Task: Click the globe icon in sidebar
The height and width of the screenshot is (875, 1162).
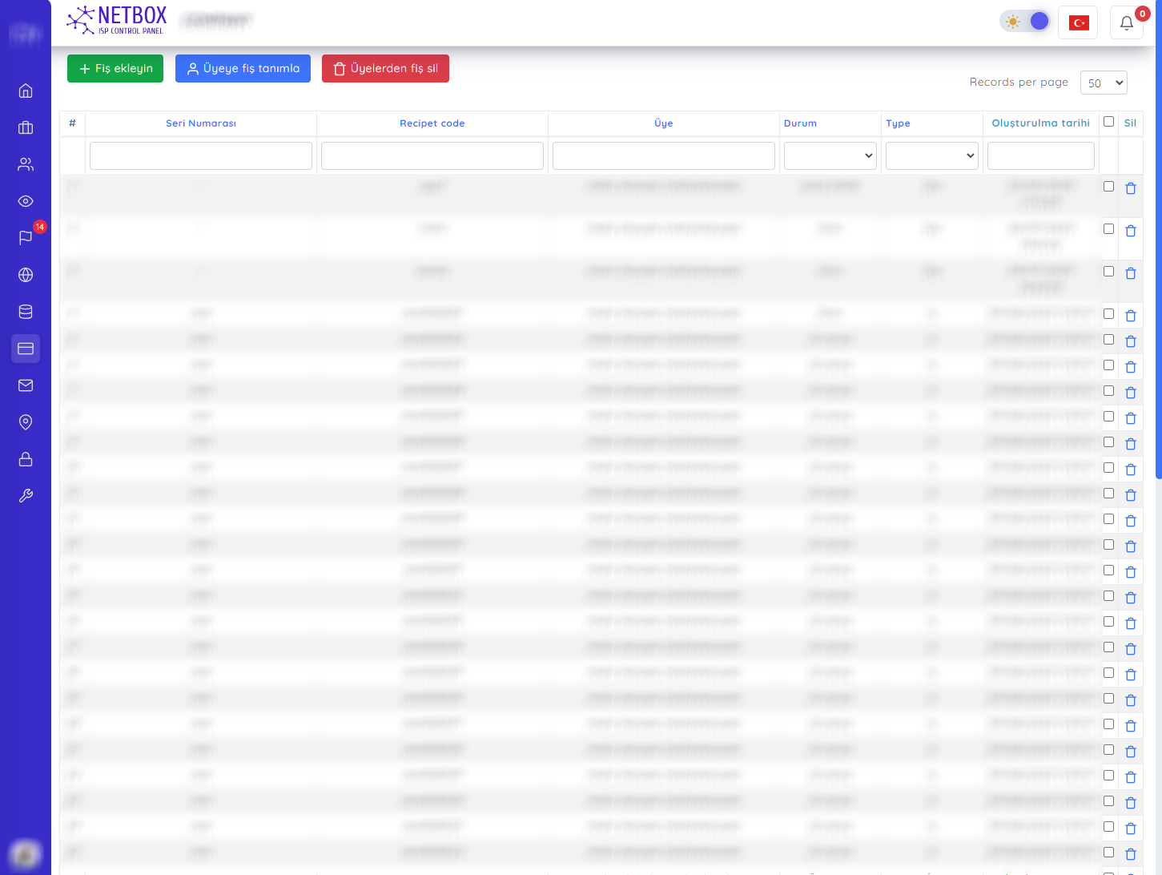Action: [26, 275]
